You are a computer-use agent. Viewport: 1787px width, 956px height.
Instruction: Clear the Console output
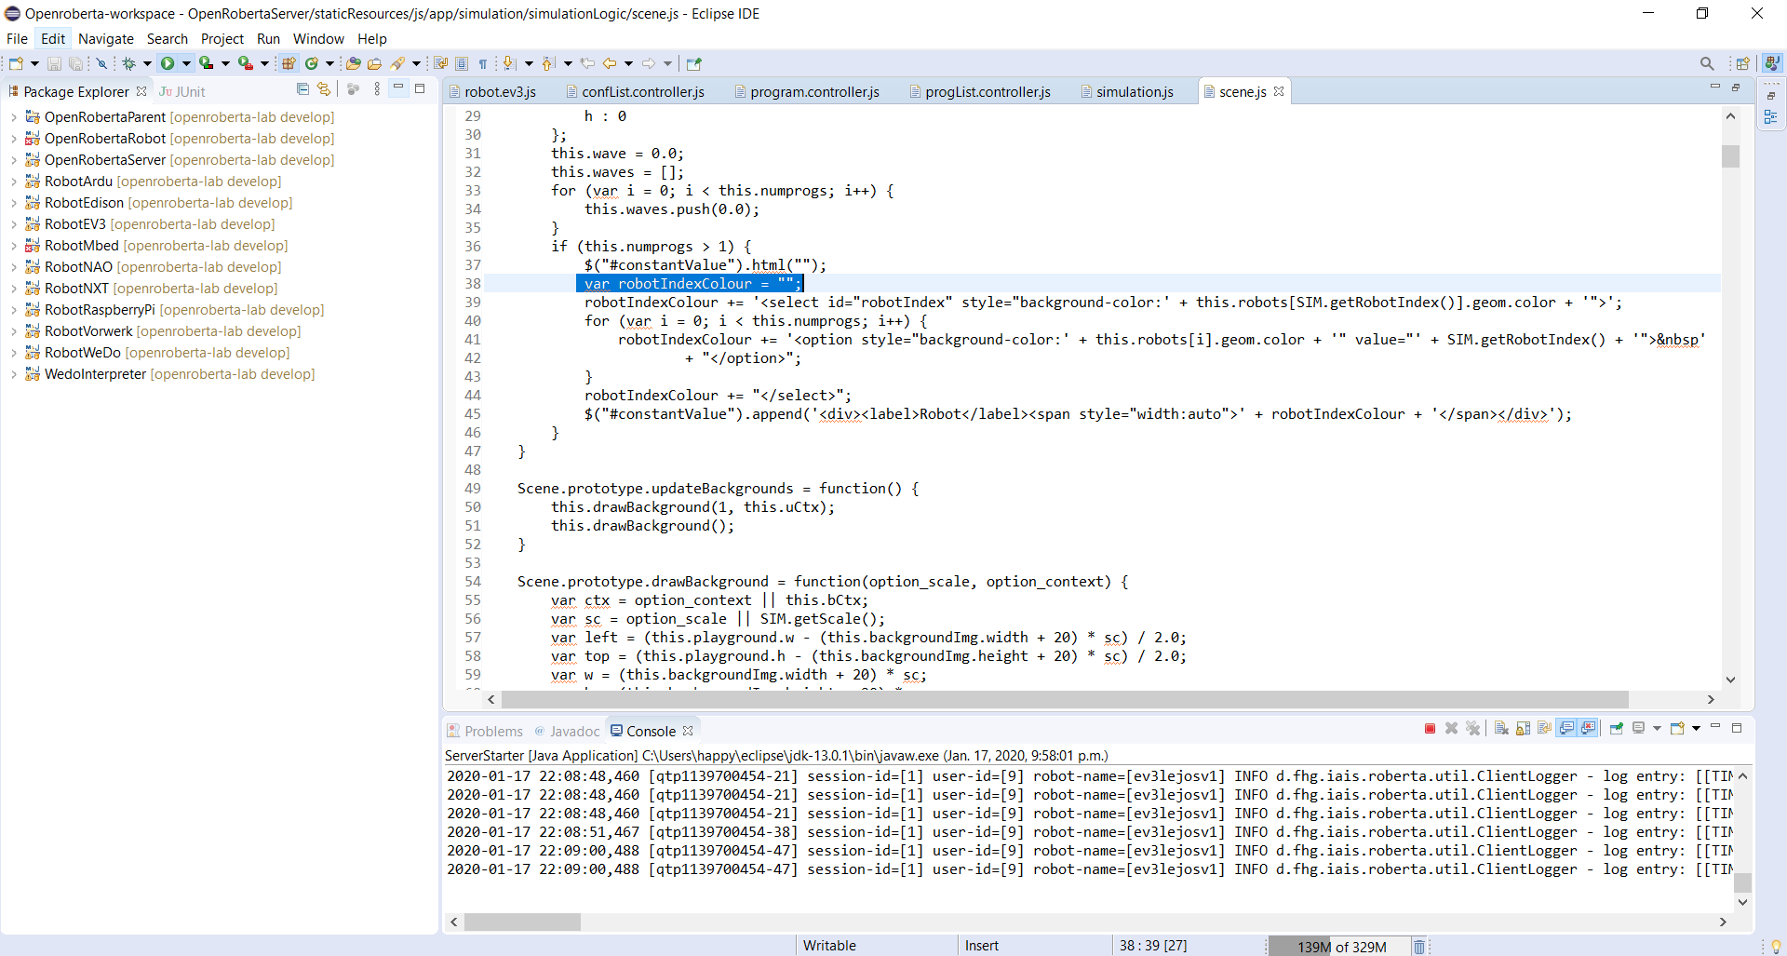pyautogui.click(x=1503, y=730)
